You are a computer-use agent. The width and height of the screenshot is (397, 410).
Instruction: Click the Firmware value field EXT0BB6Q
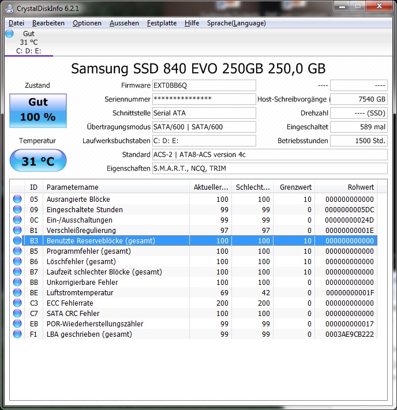point(203,85)
